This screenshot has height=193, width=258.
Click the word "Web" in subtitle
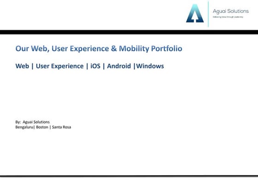click(22, 66)
